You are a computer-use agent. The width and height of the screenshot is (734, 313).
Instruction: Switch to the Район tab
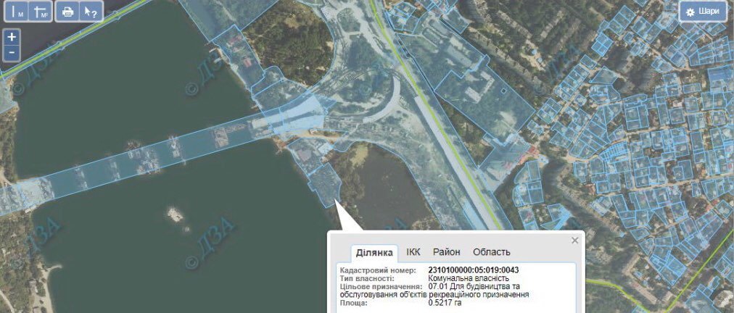click(446, 252)
